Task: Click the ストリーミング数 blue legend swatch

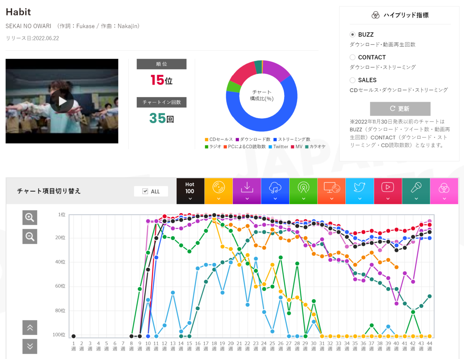Action: coord(275,140)
